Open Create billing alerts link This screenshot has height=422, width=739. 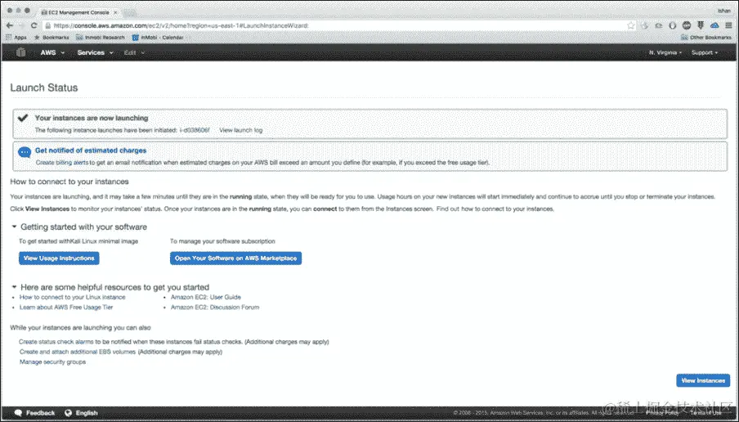(x=62, y=163)
